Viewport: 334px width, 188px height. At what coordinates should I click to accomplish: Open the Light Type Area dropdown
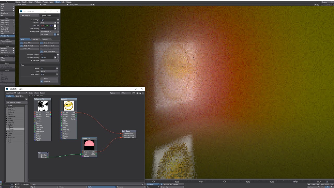coord(48,23)
